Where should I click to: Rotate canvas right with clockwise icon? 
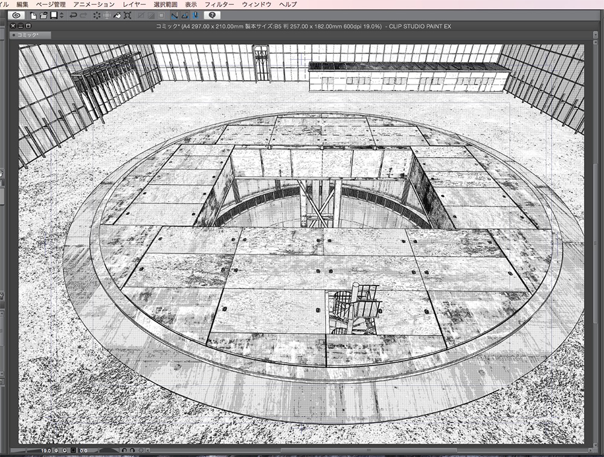[x=132, y=450]
